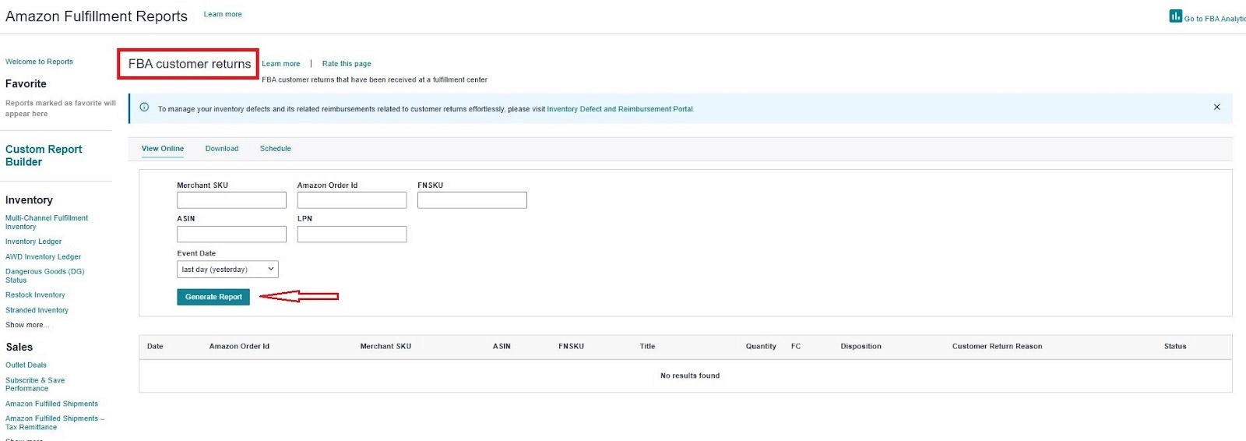This screenshot has width=1246, height=441.
Task: Open the Custom Report Builder
Action: 44,155
